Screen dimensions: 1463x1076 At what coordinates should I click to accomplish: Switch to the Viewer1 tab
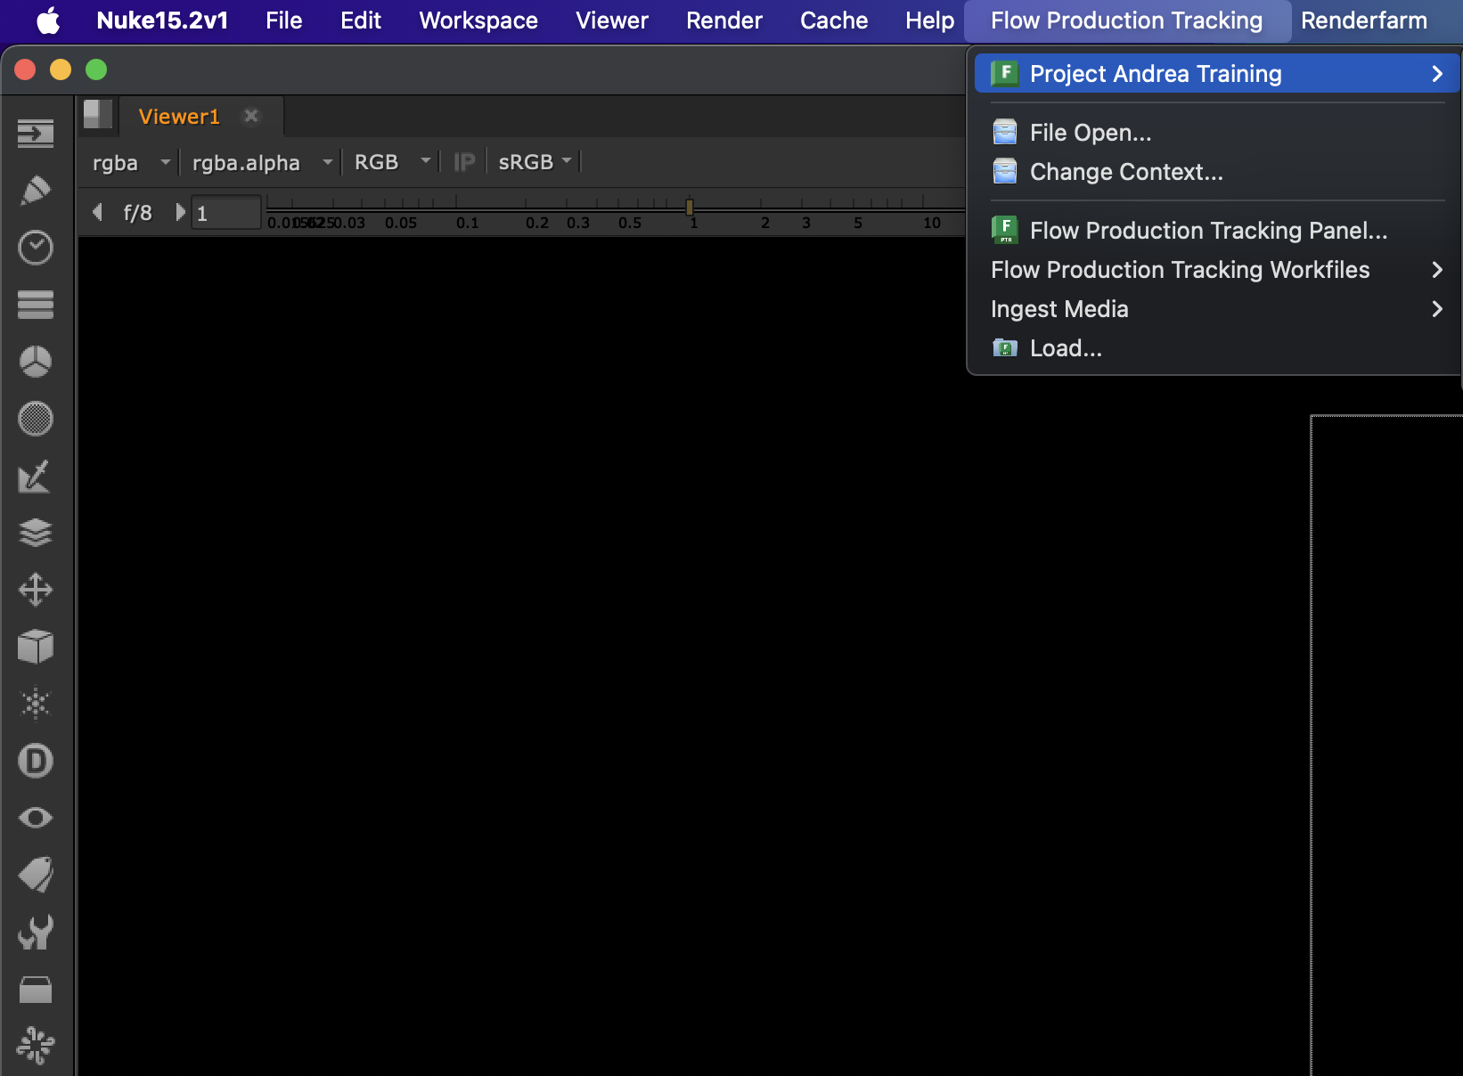(x=179, y=117)
